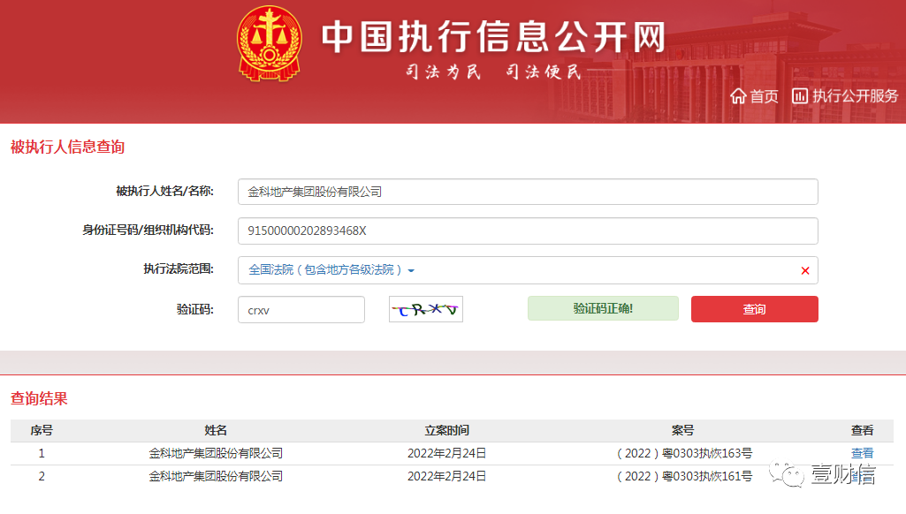Click the 姓名 column header
This screenshot has width=906, height=514.
[x=216, y=430]
